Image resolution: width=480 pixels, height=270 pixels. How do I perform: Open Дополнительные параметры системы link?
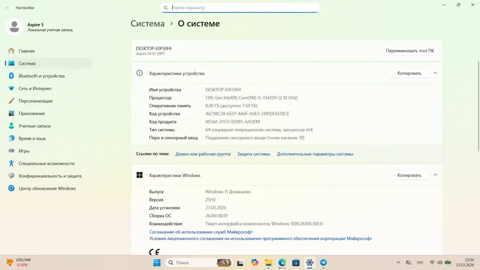(315, 154)
